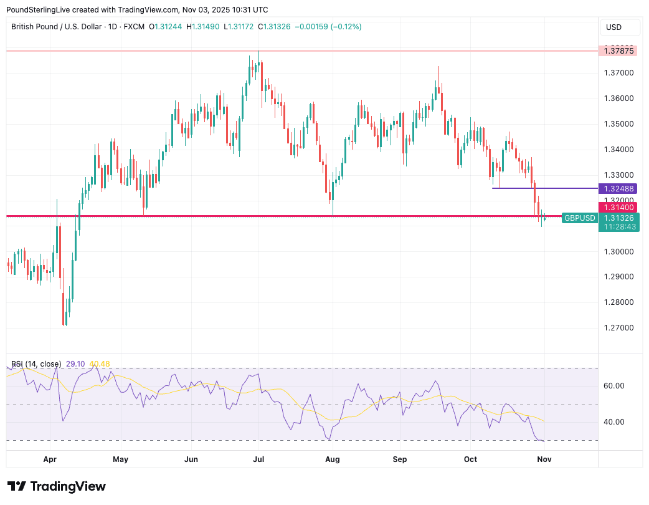Viewport: 649px width, 505px height.
Task: Click the RSI (14, close) indicator label
Action: click(36, 364)
